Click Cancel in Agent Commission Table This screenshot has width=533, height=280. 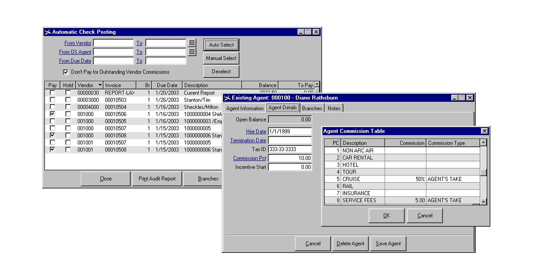click(425, 216)
